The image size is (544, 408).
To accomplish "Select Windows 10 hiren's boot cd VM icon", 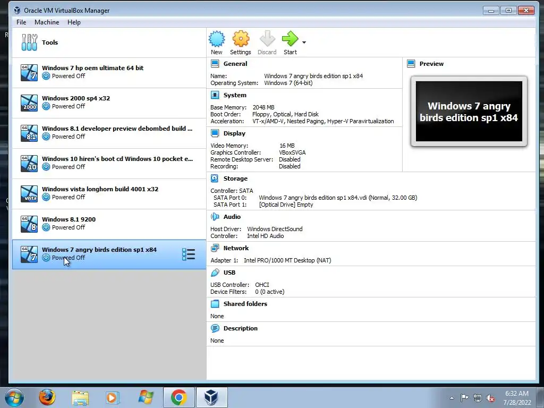I will tap(29, 164).
